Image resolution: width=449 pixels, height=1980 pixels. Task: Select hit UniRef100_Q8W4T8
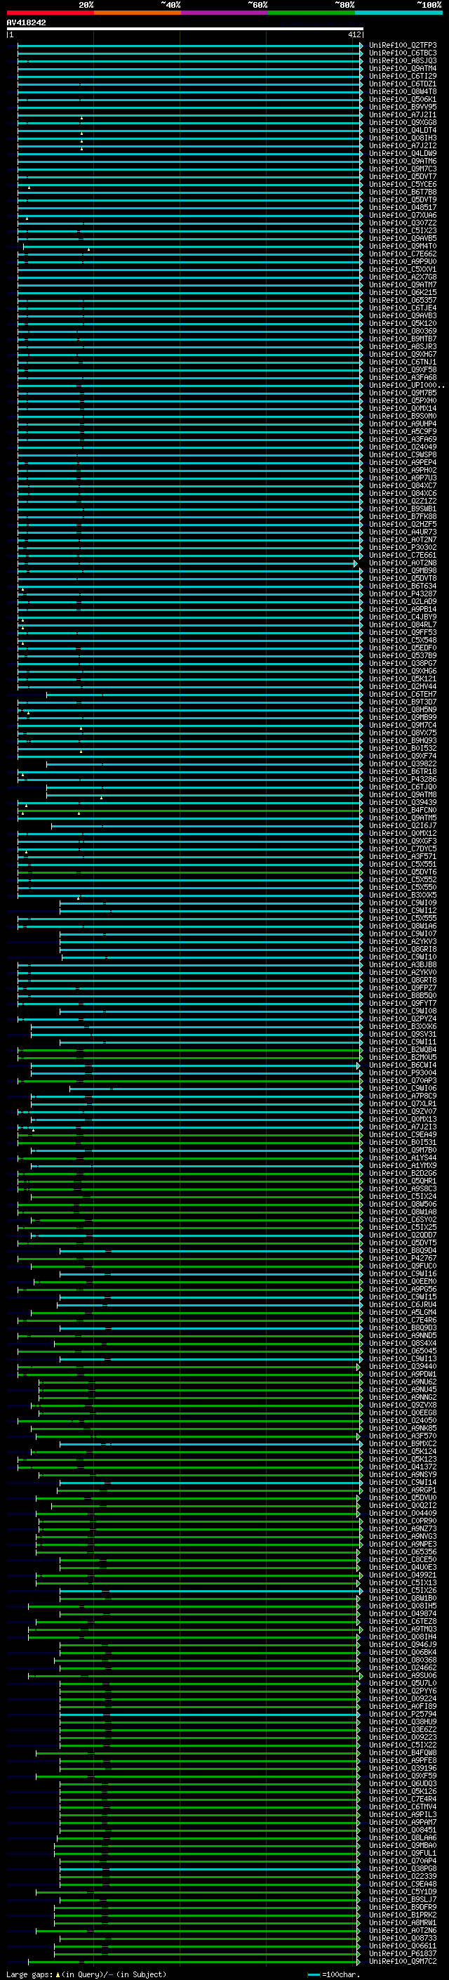[x=403, y=91]
